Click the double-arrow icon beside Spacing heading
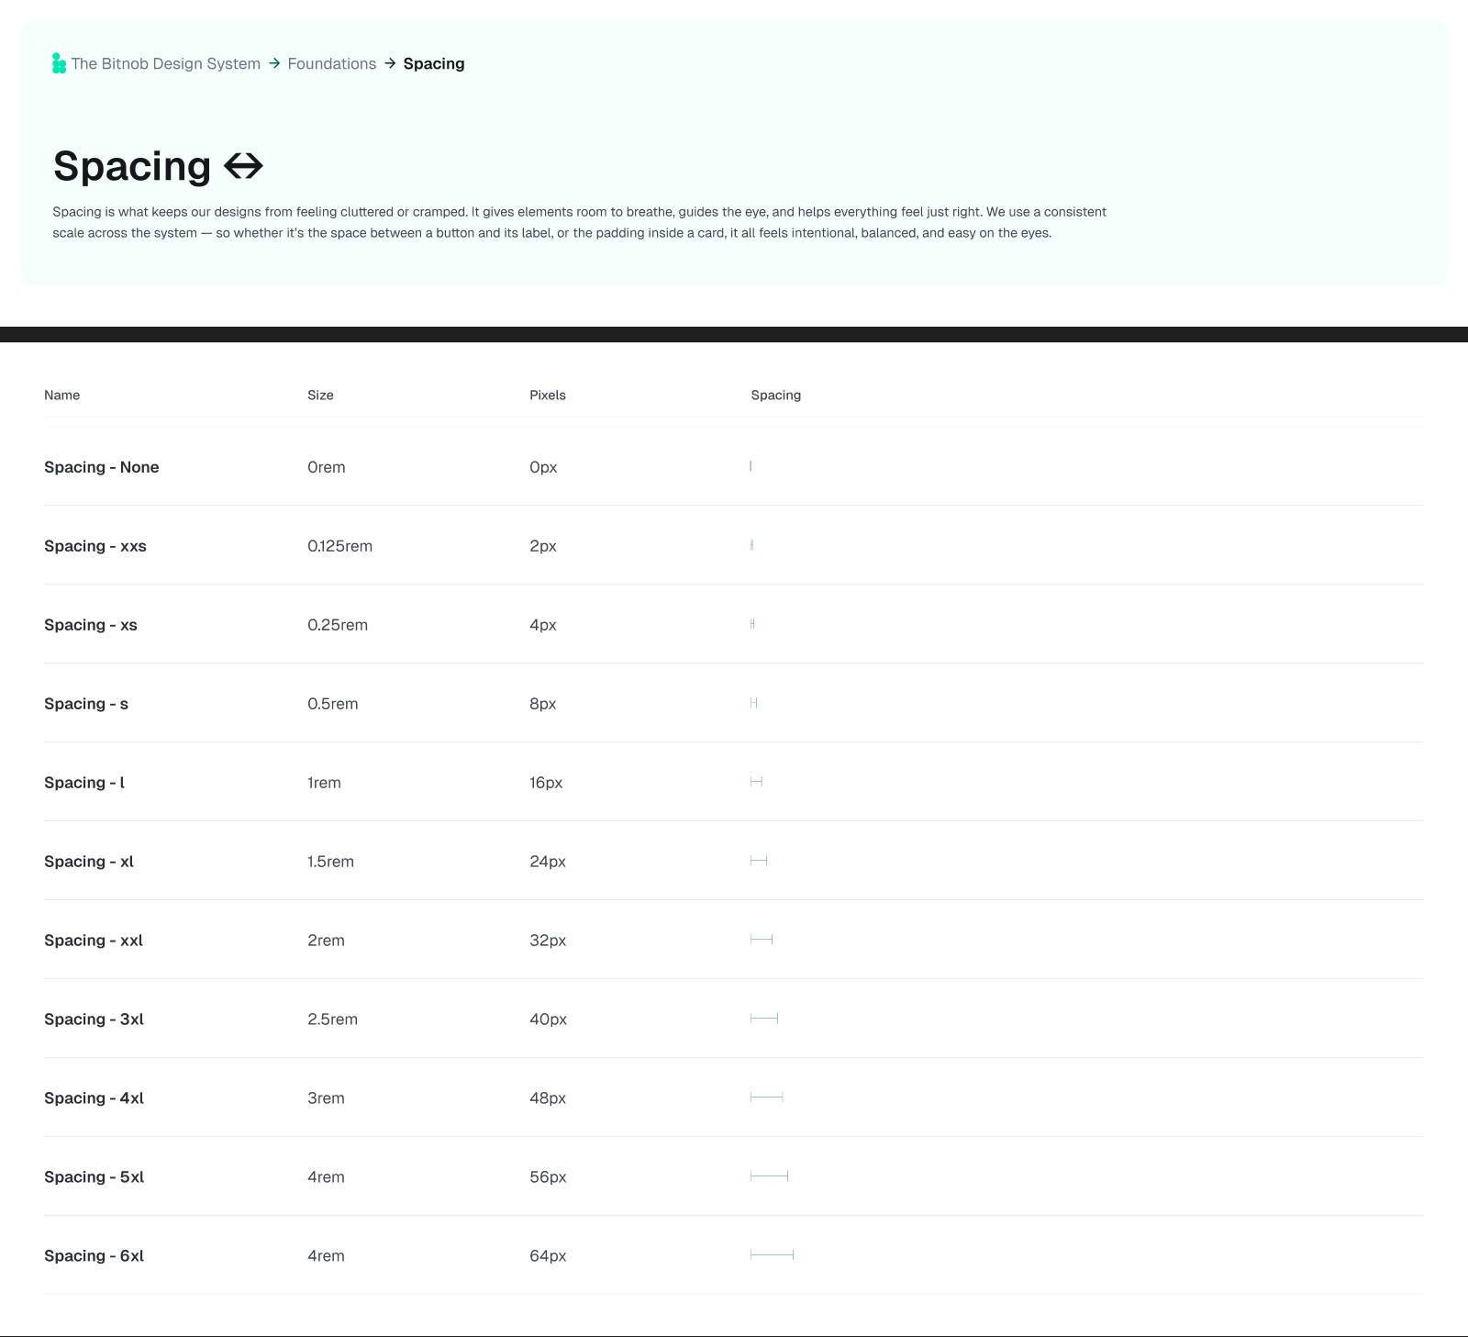Viewport: 1468px width, 1337px height. point(243,166)
